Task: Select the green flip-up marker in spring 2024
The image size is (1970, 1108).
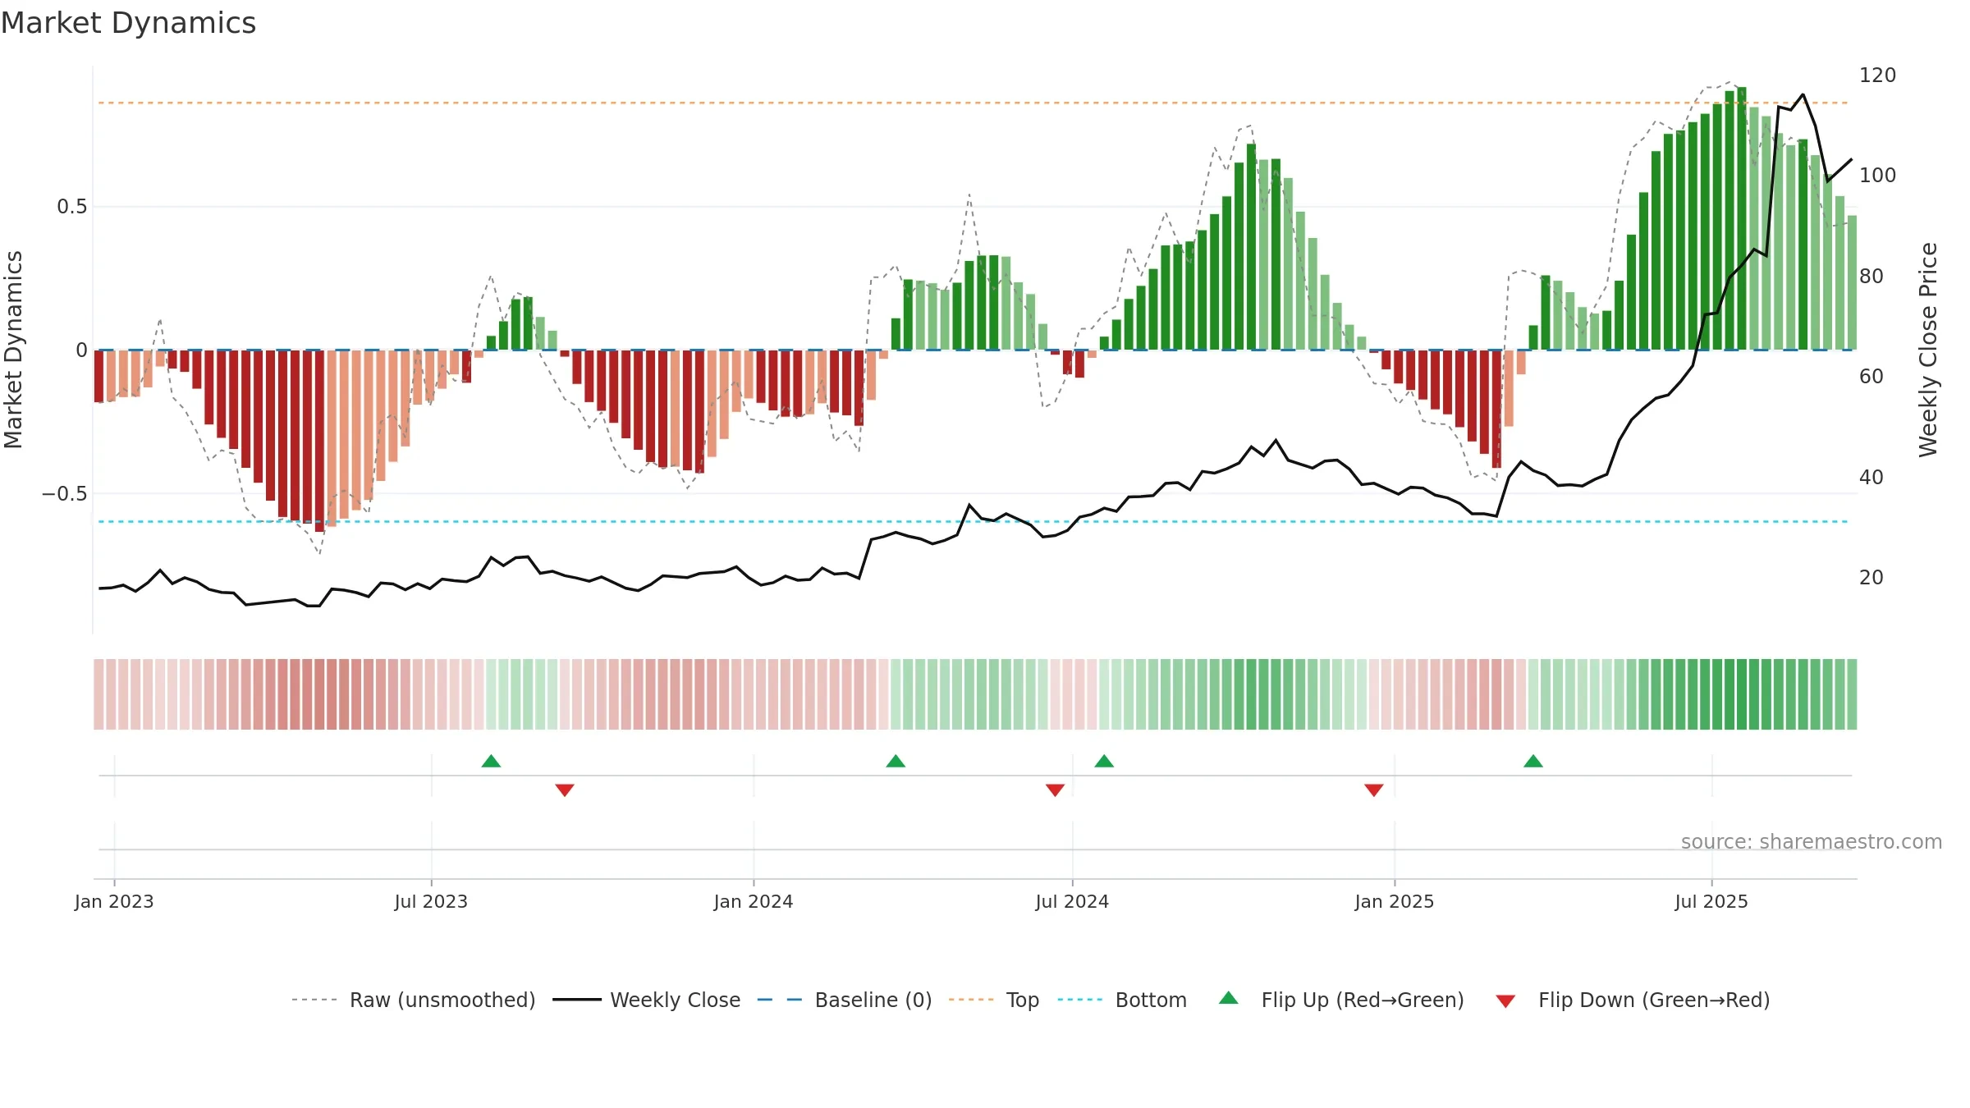Action: coord(896,761)
